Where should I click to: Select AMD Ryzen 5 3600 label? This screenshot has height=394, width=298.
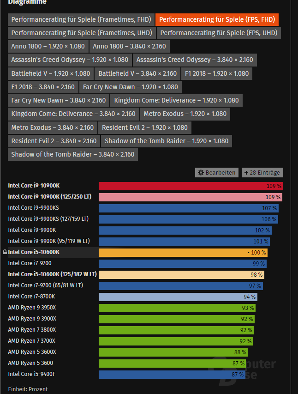pos(30,363)
